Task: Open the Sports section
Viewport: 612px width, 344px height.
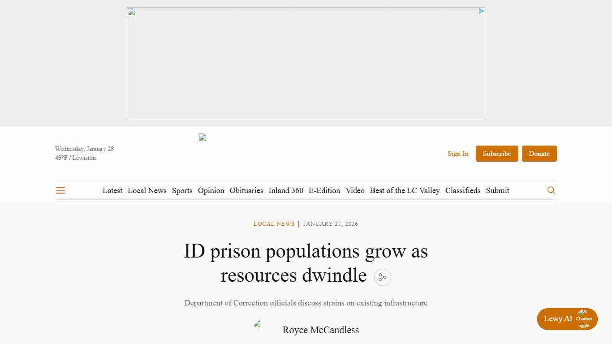Action: pyautogui.click(x=182, y=190)
